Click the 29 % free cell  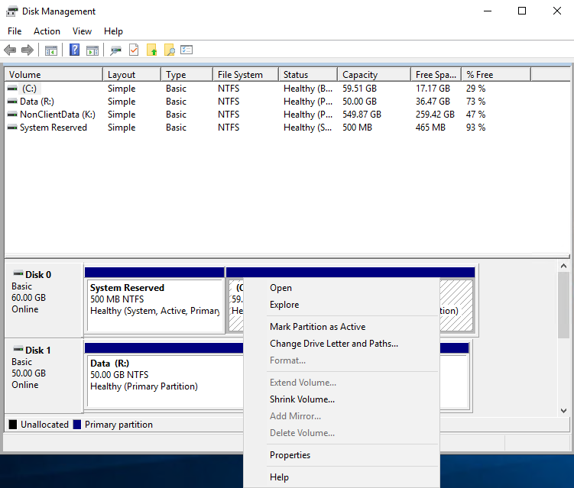click(475, 89)
